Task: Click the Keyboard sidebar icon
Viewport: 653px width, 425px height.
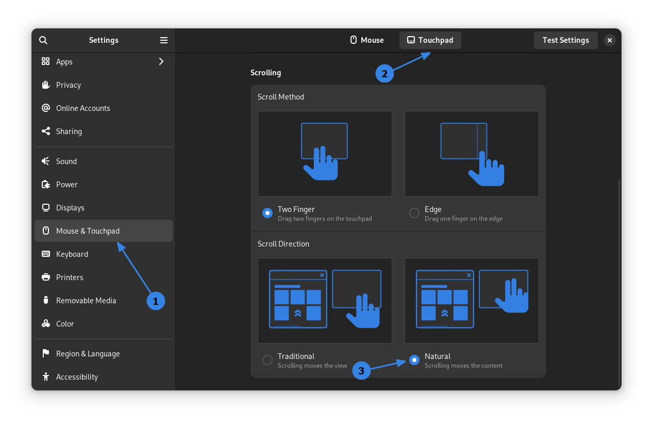Action: [46, 254]
